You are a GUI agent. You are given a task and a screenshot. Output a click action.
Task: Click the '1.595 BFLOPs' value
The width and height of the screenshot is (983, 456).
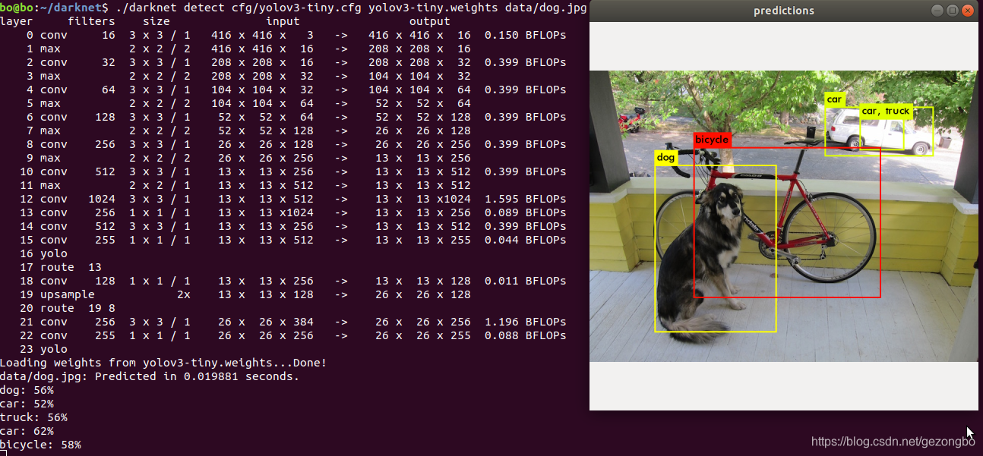pyautogui.click(x=525, y=199)
